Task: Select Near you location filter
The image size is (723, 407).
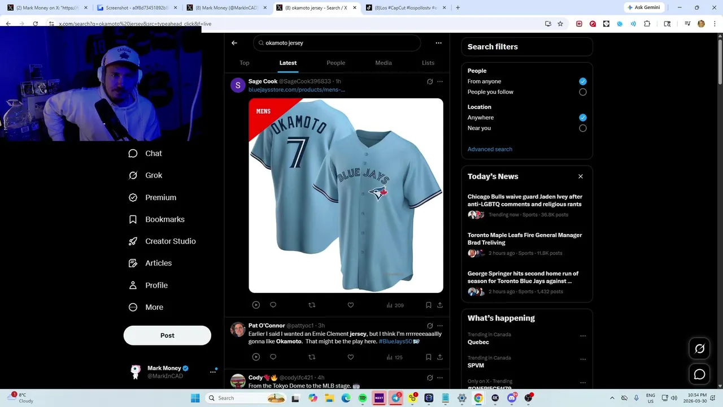Action: pyautogui.click(x=583, y=128)
